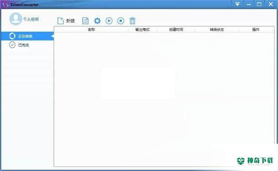
Task: Open the task list document icon
Action: pyautogui.click(x=85, y=21)
